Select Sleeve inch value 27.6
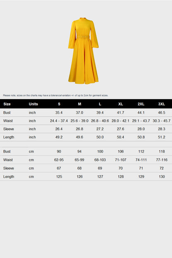Image resolution: width=172 pixels, height=258 pixels. tap(120, 129)
